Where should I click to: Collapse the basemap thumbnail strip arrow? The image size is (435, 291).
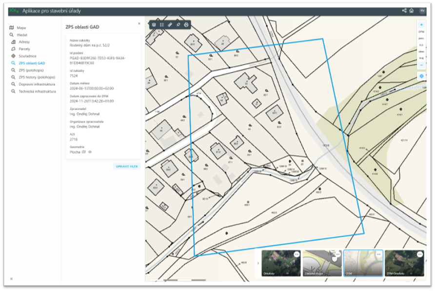click(x=258, y=263)
